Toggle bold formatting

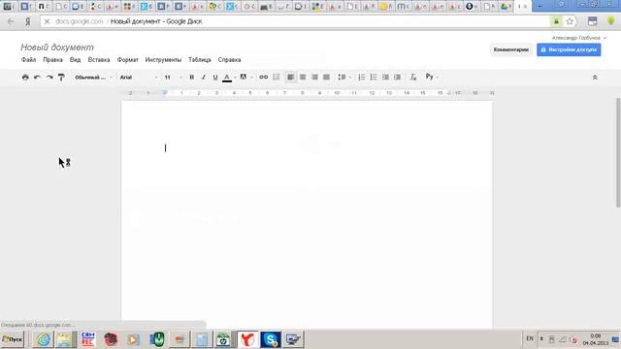coord(192,78)
